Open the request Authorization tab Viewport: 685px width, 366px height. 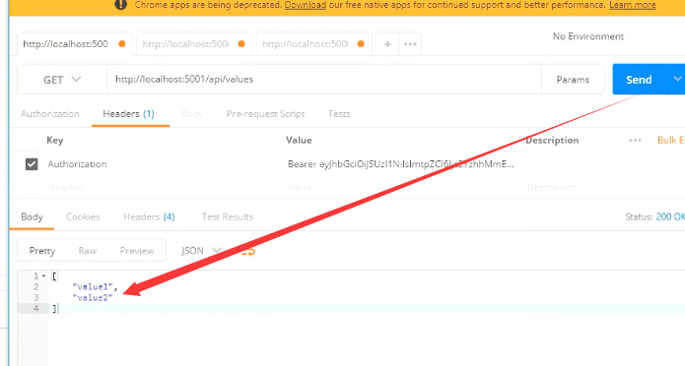point(50,114)
